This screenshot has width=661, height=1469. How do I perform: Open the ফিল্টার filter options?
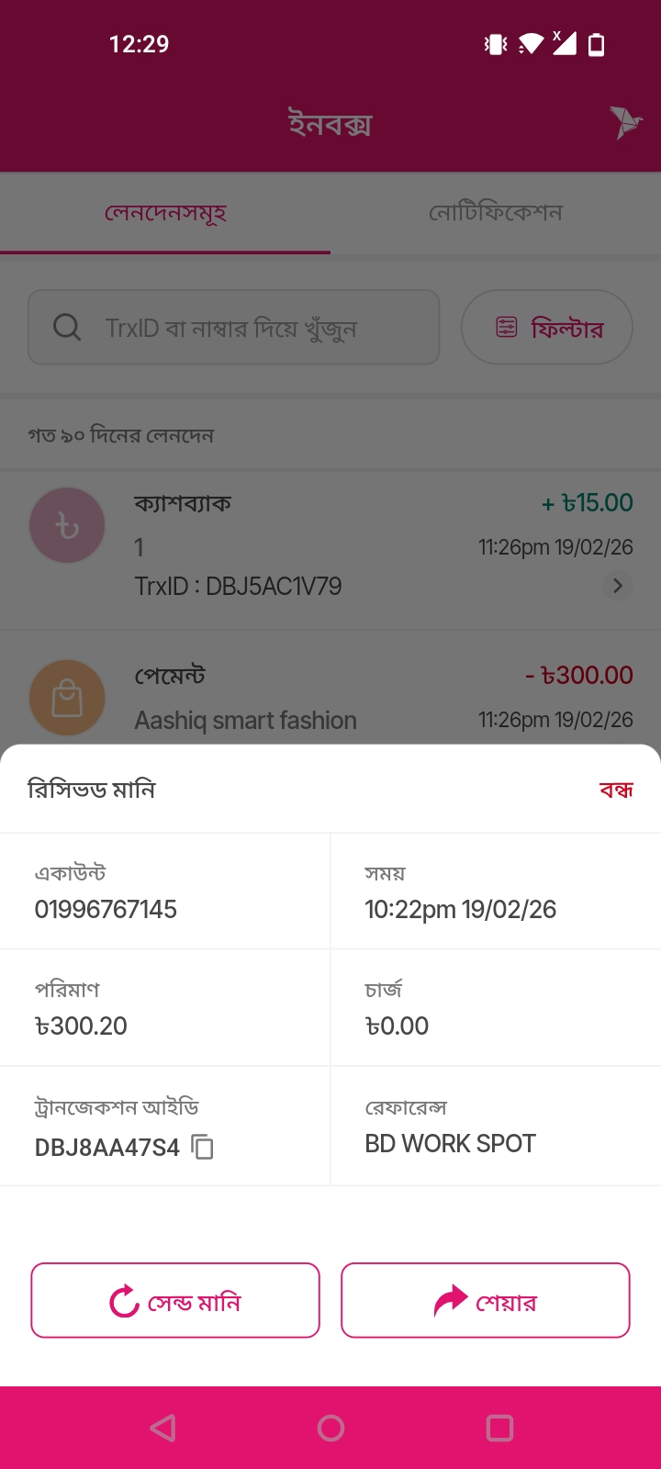547,328
